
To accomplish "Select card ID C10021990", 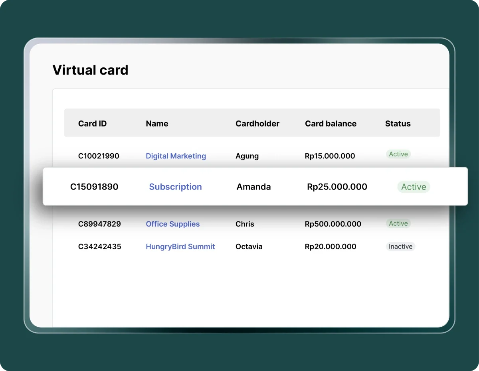I will pyautogui.click(x=99, y=156).
